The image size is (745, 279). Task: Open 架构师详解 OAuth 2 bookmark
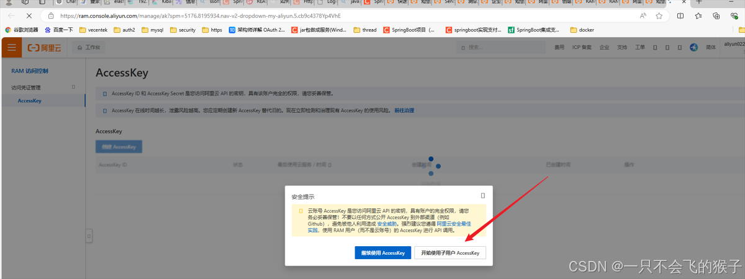tap(257, 29)
